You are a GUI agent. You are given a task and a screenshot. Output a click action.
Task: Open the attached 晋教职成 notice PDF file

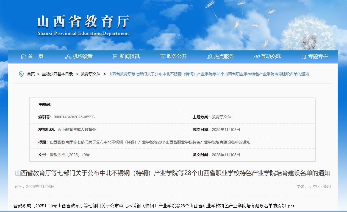tap(154, 206)
